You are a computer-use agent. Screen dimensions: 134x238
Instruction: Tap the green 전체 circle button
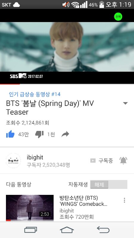click(x=118, y=17)
